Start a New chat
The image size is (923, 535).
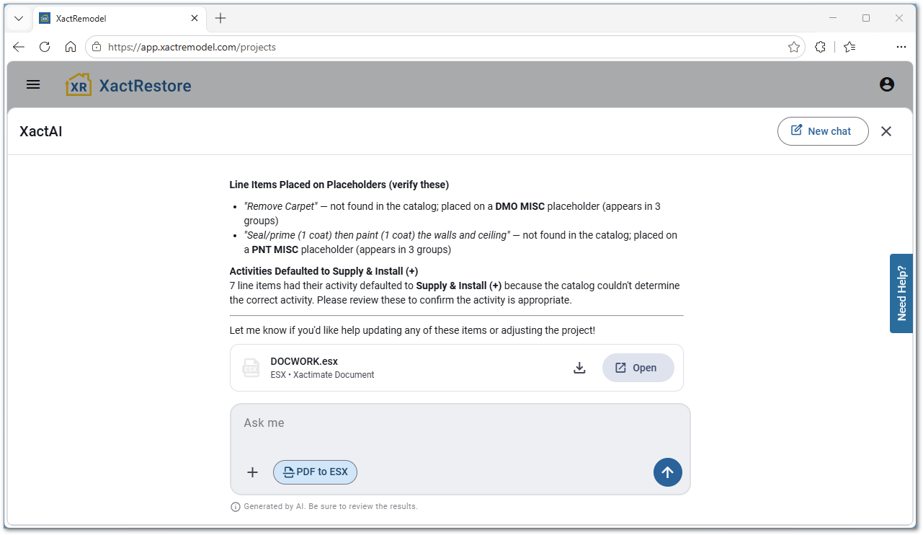823,131
